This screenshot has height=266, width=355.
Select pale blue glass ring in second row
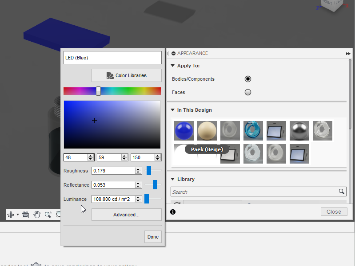click(253, 154)
